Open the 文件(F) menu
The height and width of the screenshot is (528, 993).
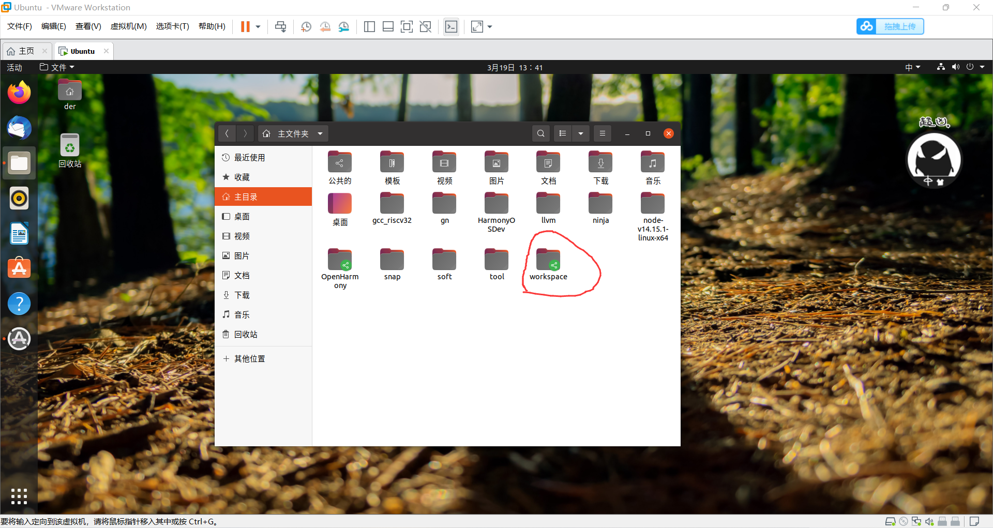click(20, 26)
